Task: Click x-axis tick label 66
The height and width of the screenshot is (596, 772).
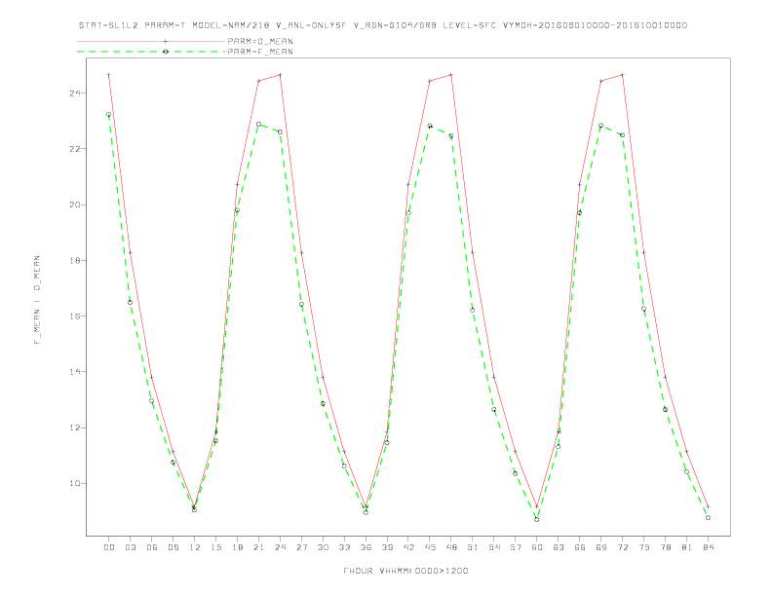Action: tap(580, 547)
